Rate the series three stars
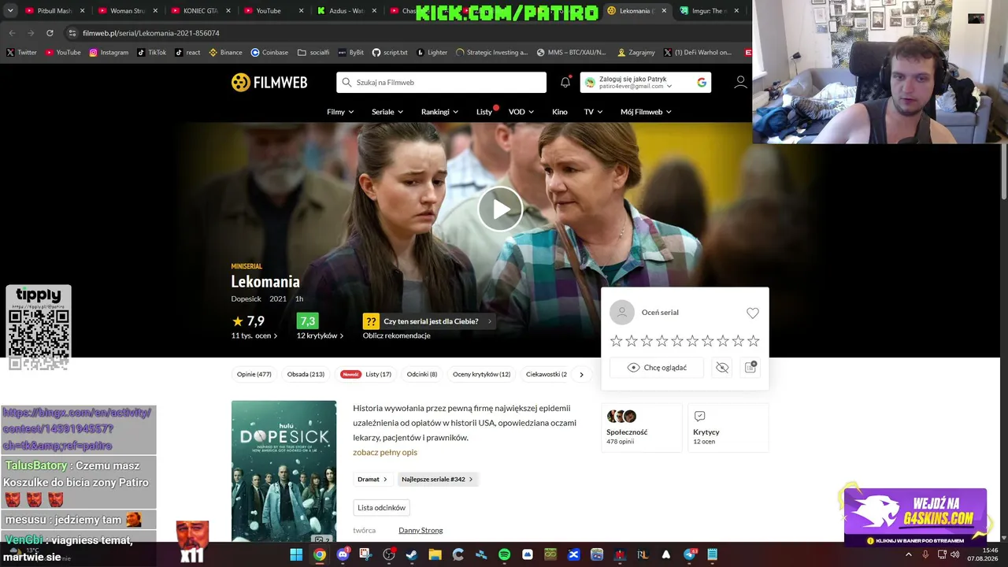Screen dimensions: 1008x567 pyautogui.click(x=647, y=341)
